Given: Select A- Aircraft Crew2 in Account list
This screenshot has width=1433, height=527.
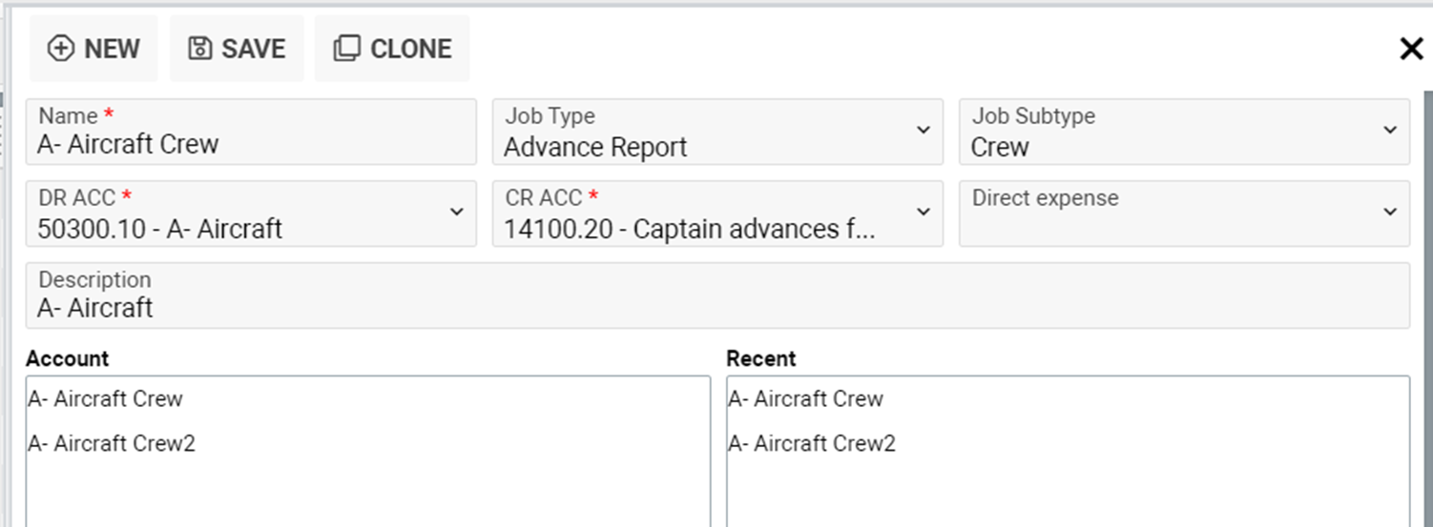Looking at the screenshot, I should 112,443.
